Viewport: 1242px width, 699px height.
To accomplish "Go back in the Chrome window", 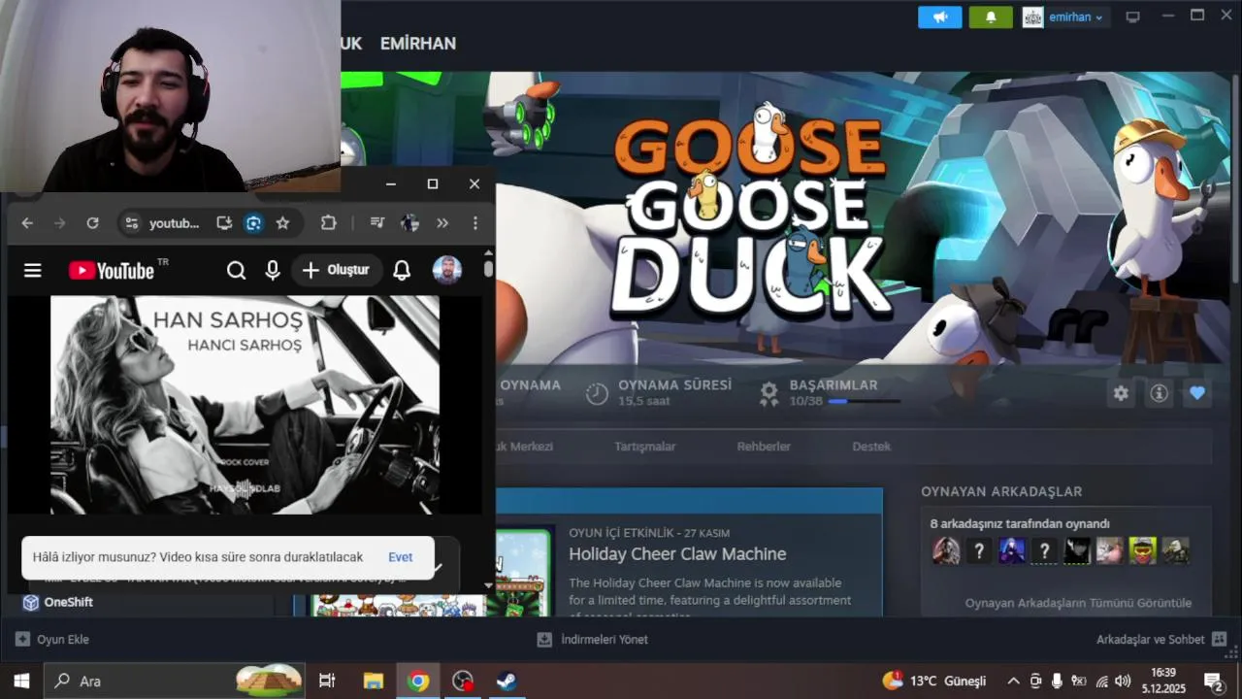I will coord(27,223).
